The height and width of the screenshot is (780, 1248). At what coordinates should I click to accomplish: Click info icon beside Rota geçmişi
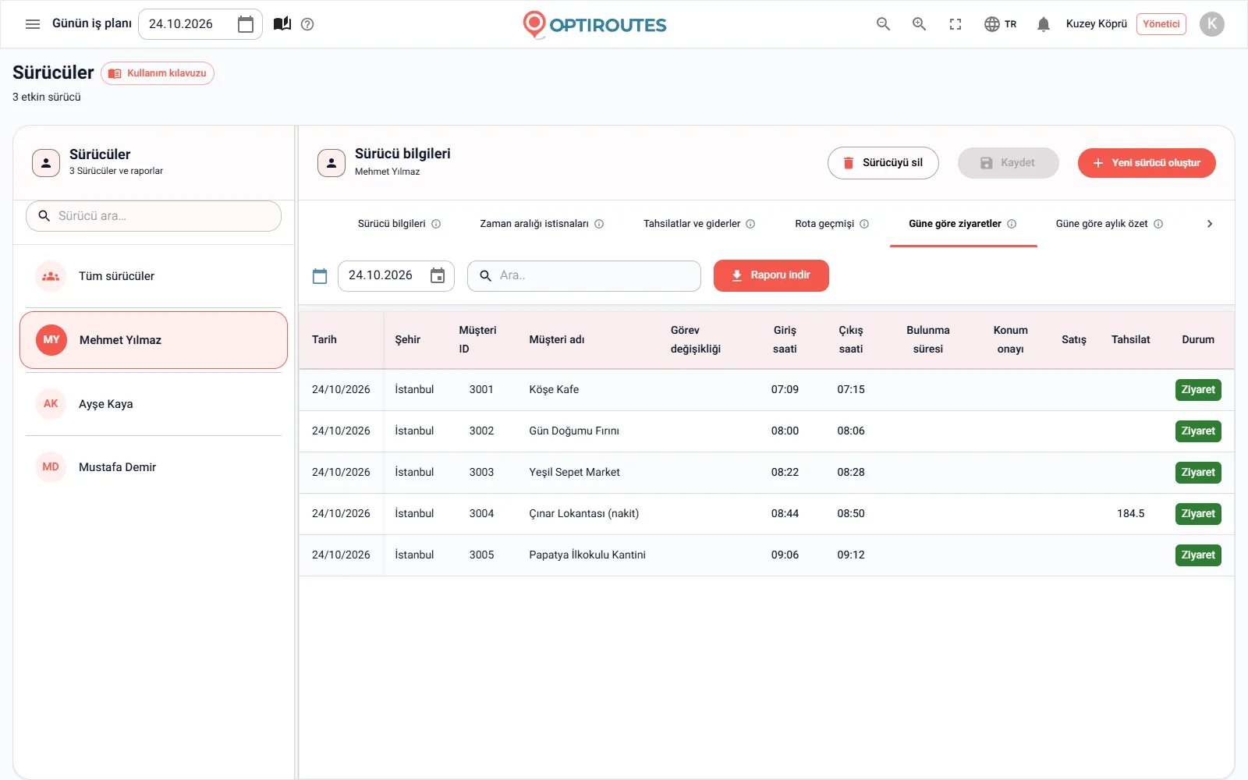pyautogui.click(x=864, y=224)
